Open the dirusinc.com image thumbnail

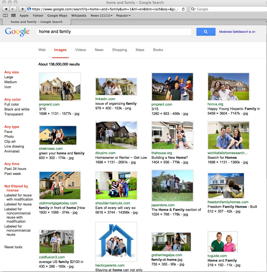tap(116, 135)
